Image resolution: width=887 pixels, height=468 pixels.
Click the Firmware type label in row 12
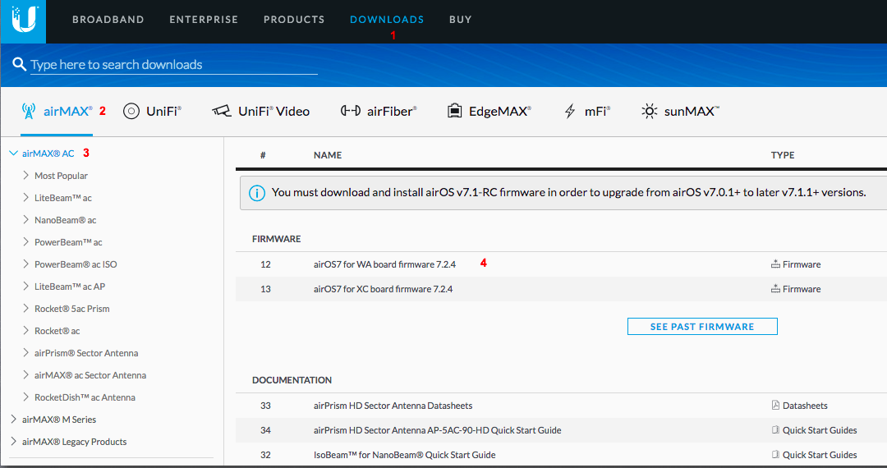click(x=802, y=264)
